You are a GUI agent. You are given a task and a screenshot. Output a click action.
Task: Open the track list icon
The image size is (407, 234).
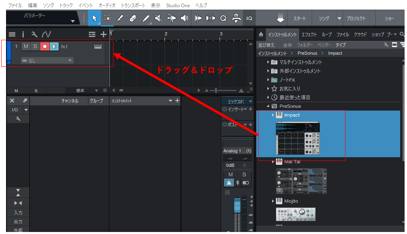(12, 34)
